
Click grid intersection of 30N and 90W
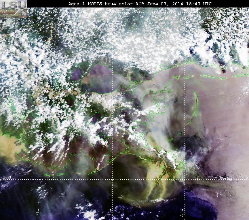tap(113, 96)
